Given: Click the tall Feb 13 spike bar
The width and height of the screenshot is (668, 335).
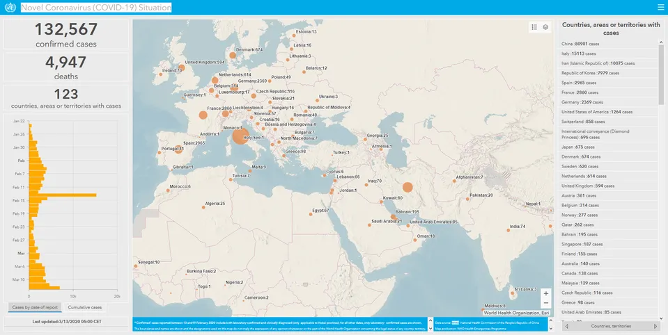Looking at the screenshot, I should 63,195.
